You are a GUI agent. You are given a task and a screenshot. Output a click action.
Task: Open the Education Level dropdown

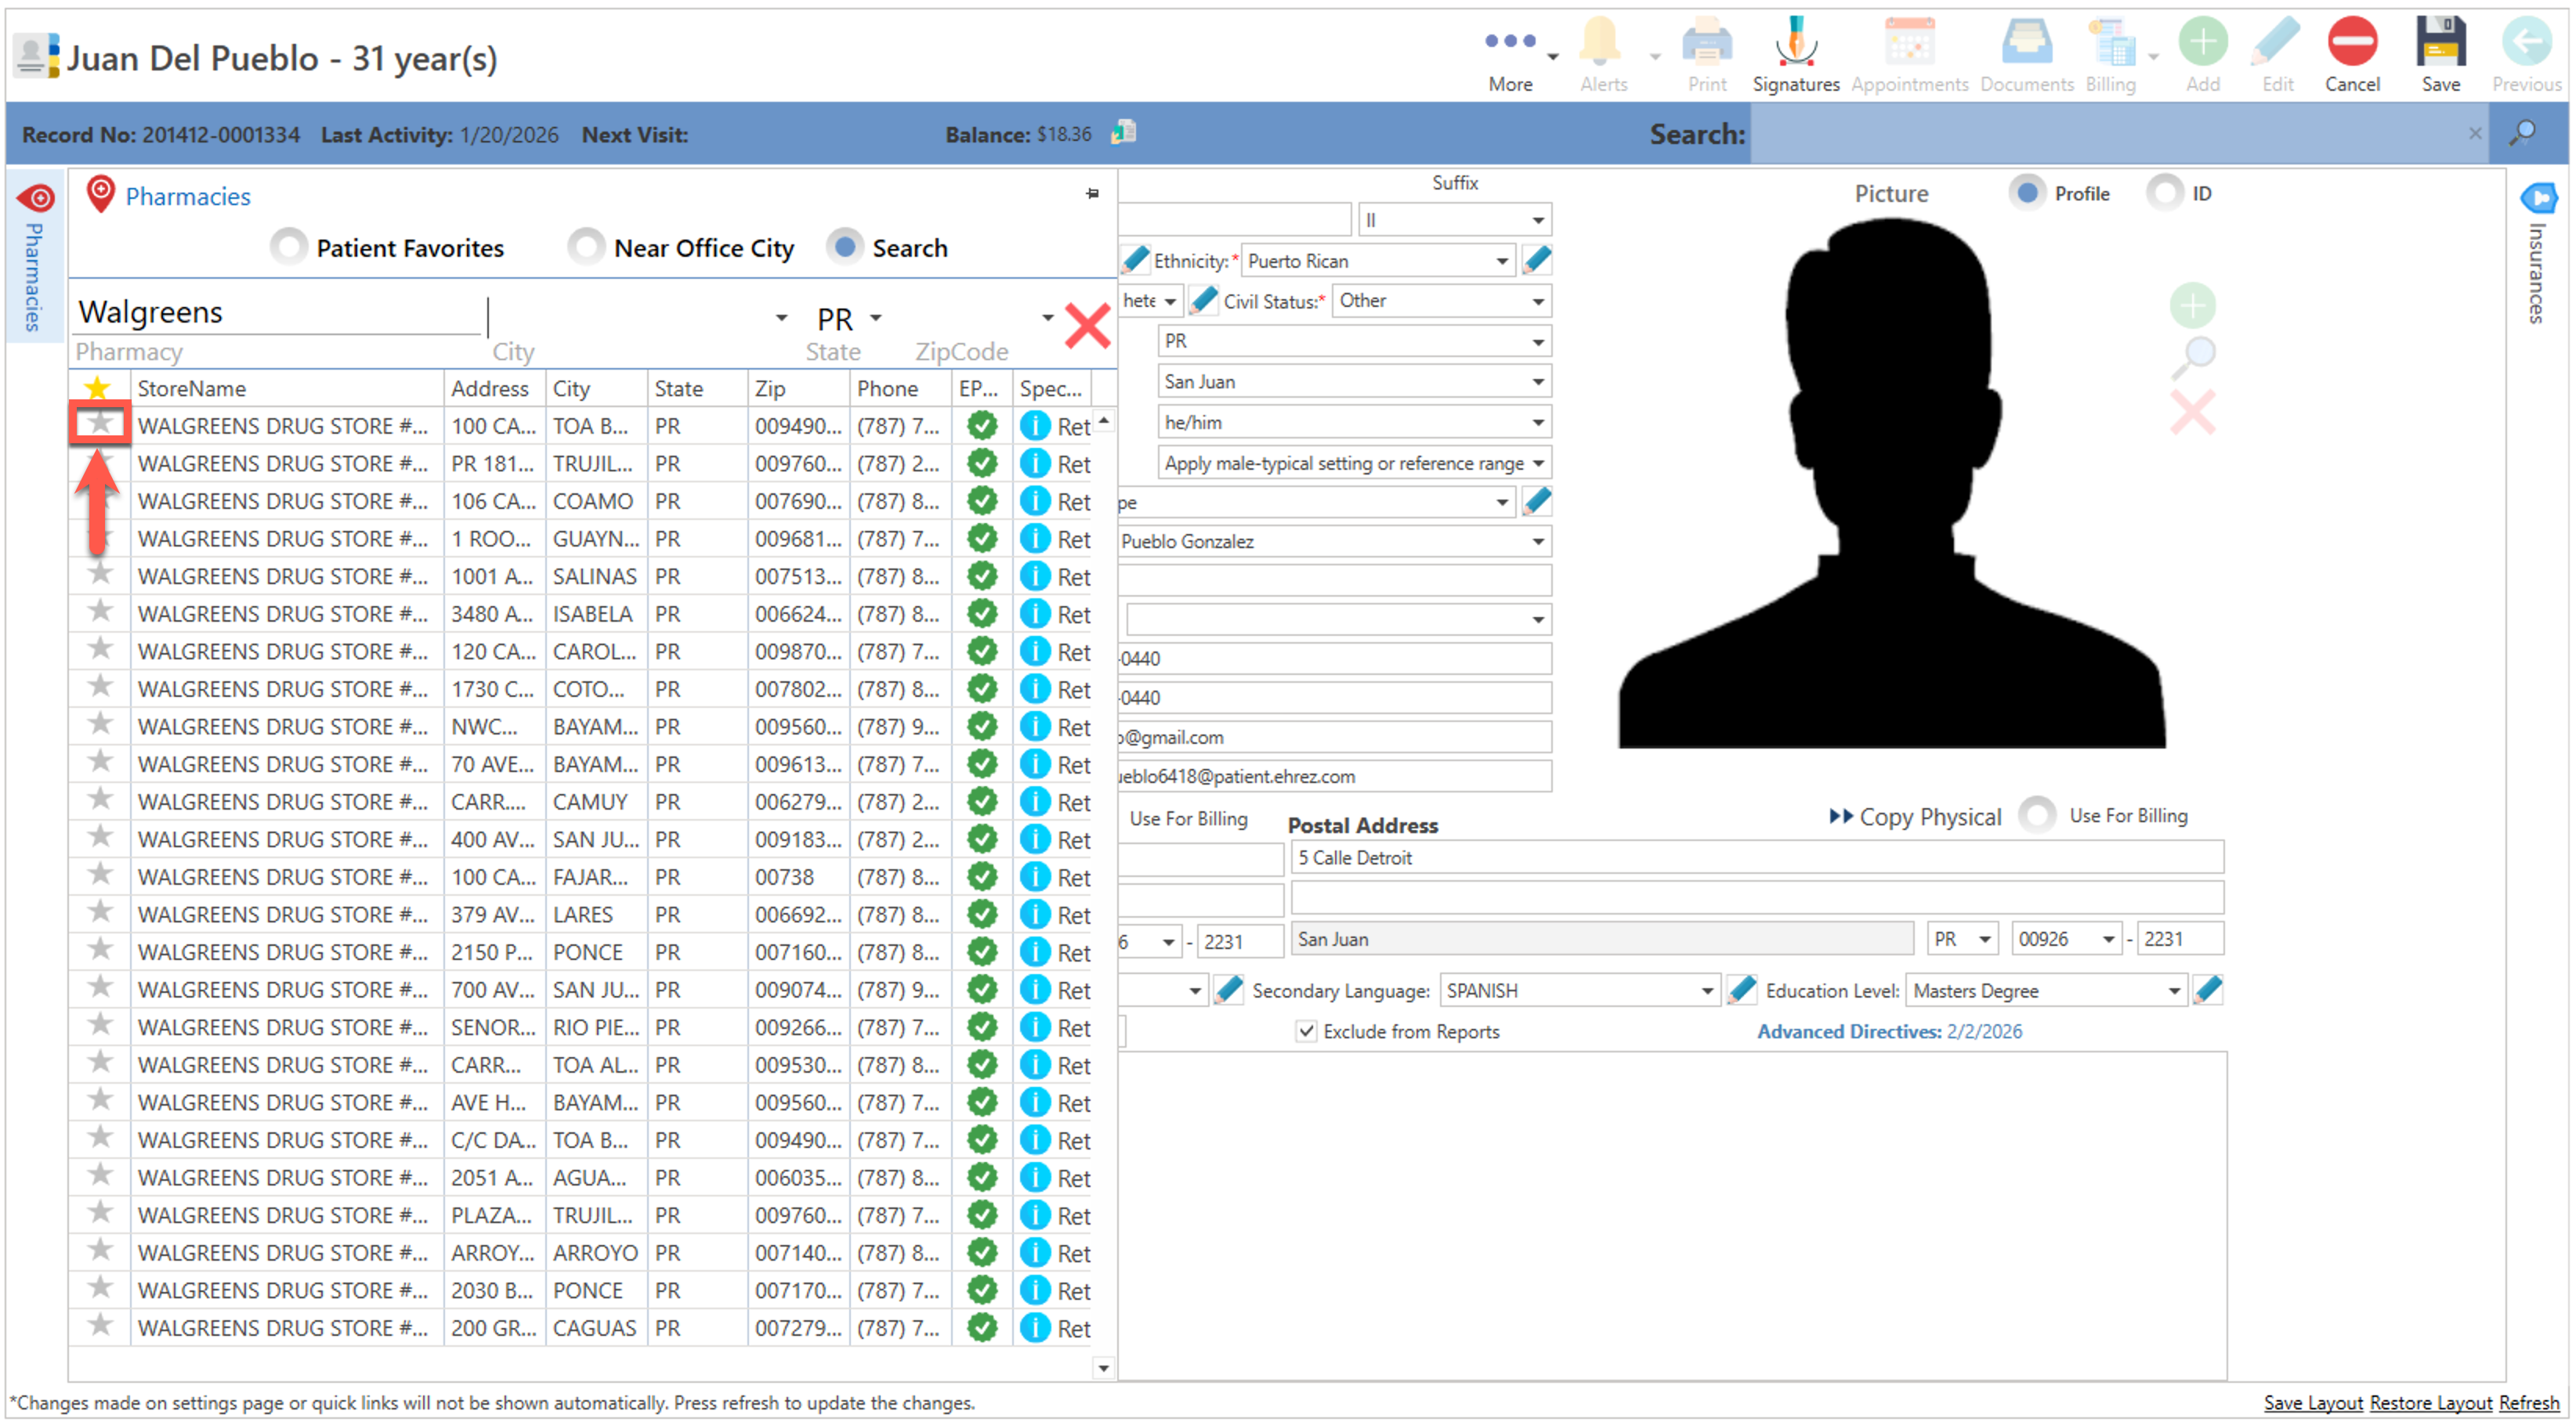pos(2172,991)
